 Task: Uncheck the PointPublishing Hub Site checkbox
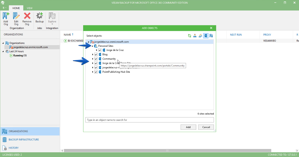pyautogui.click(x=96, y=72)
